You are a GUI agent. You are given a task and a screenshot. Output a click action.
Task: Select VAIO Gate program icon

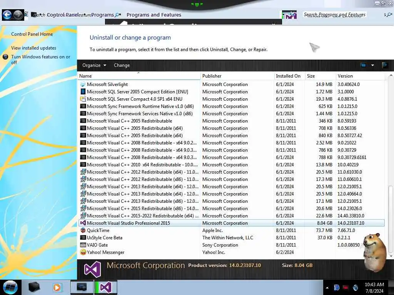[83, 245]
